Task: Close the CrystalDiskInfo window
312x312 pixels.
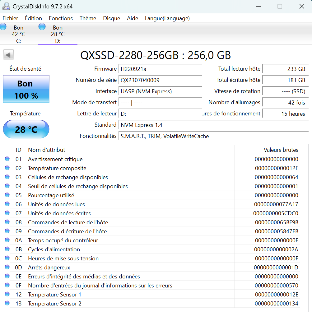Action: pyautogui.click(x=302, y=6)
